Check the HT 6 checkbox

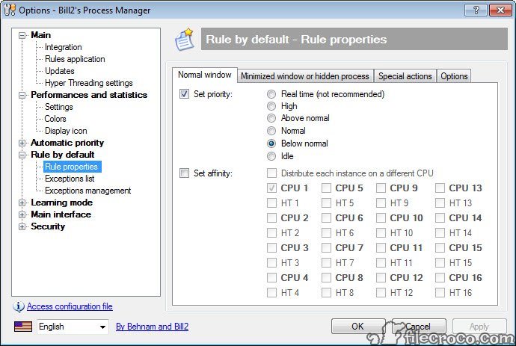tap(327, 233)
